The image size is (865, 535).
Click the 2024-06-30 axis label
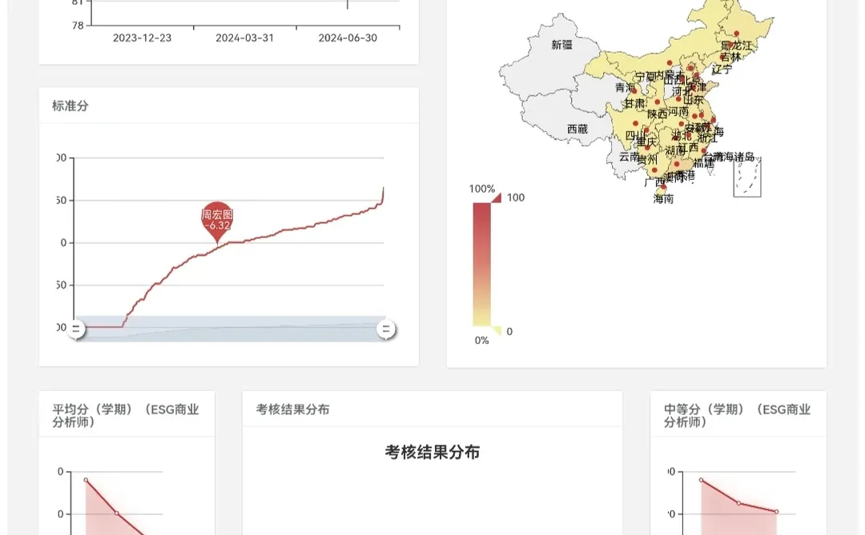[x=348, y=38]
